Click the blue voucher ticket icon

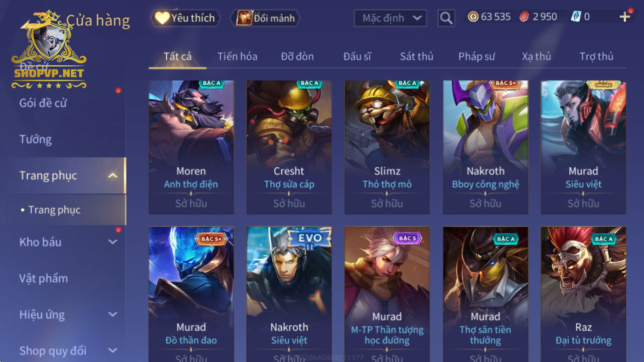point(576,17)
